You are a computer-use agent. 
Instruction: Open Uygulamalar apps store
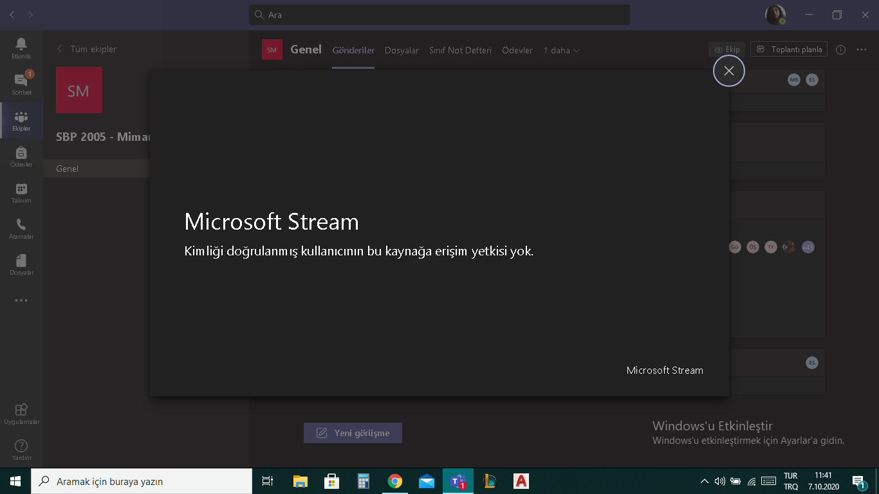[x=21, y=414]
